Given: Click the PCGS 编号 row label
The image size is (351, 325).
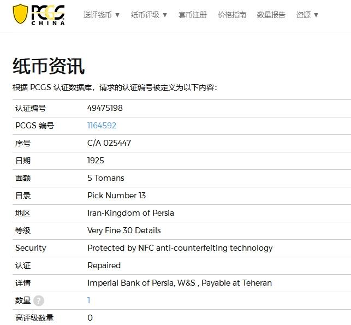Looking at the screenshot, I should pyautogui.click(x=35, y=126).
